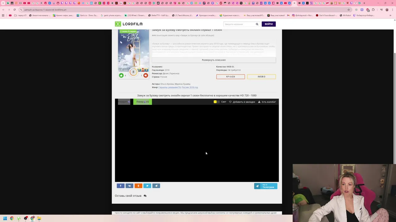The height and width of the screenshot is (222, 396).
Task: Bookmark page with address bar star icon
Action: tap(349, 10)
